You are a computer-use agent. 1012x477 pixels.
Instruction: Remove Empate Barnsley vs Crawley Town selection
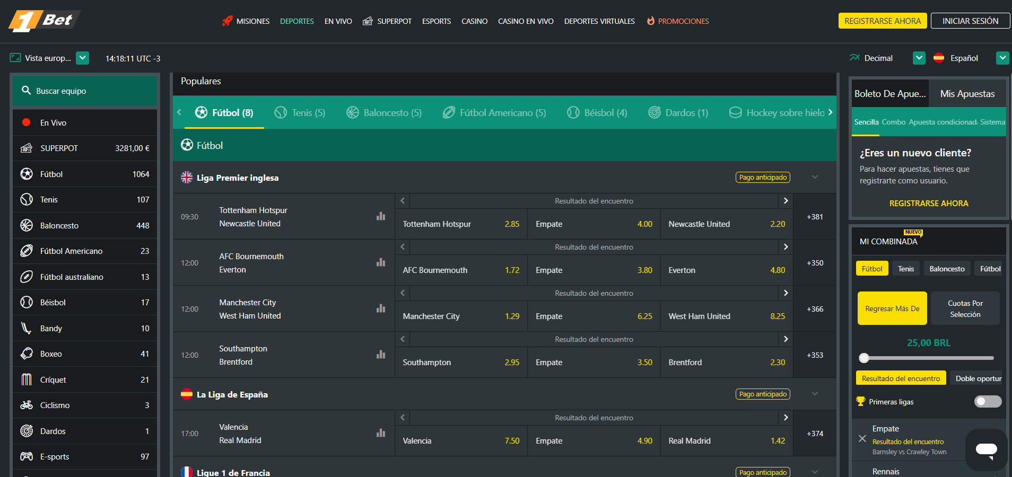tap(862, 439)
